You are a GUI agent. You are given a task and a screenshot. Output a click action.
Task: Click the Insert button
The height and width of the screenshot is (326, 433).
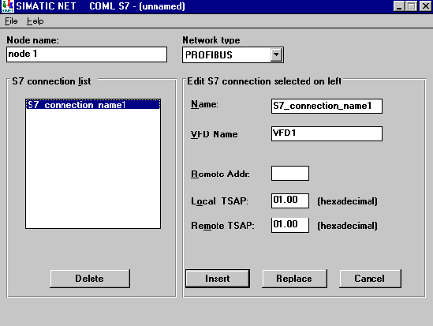tap(218, 279)
